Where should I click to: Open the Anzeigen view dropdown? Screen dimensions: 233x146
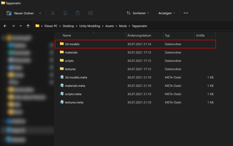pyautogui.click(x=166, y=13)
